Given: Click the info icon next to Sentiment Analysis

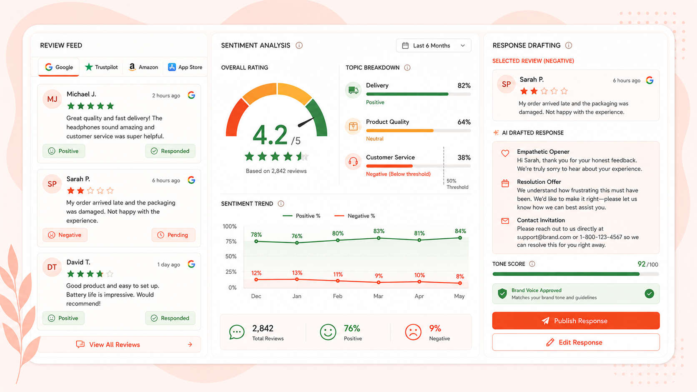Looking at the screenshot, I should [x=299, y=45].
